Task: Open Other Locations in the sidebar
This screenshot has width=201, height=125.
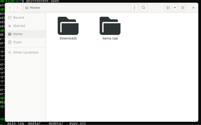Action: (x=25, y=52)
